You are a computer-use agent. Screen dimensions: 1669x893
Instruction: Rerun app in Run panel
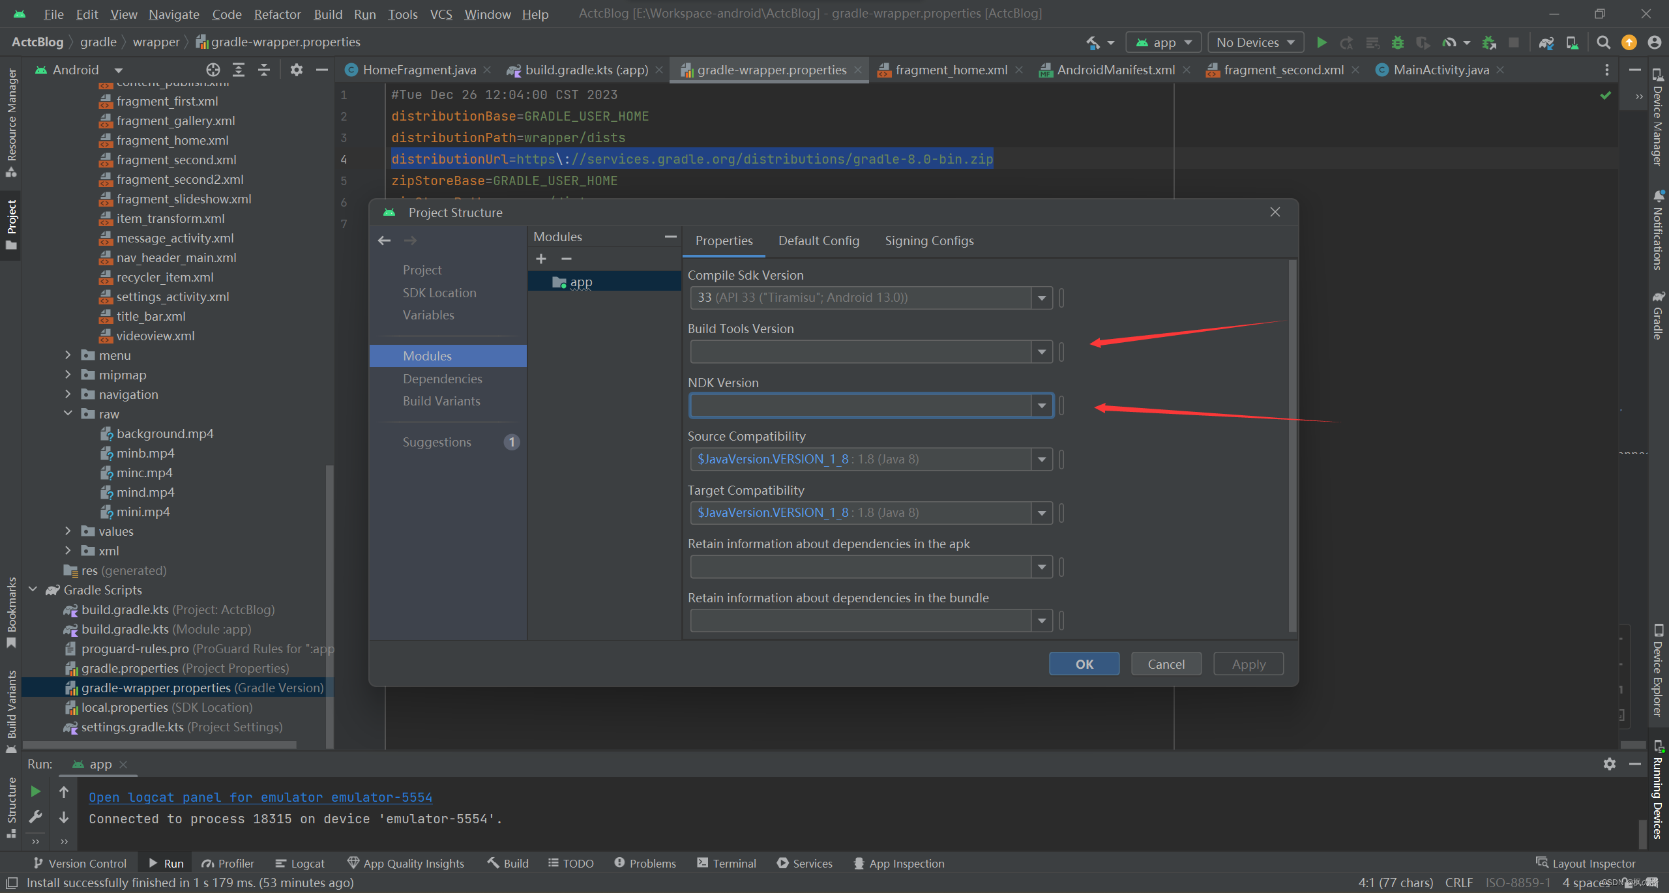(36, 791)
